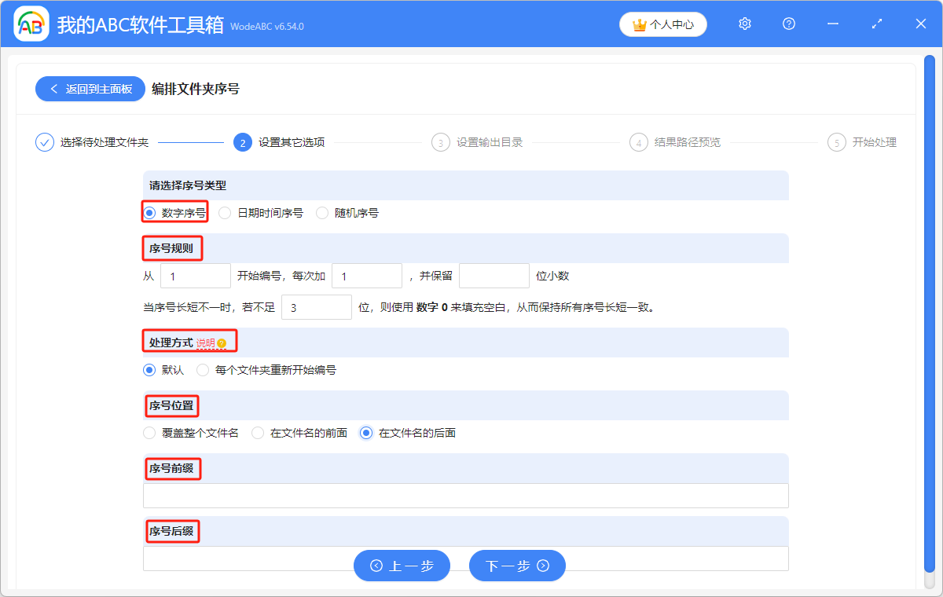This screenshot has height=597, width=943.
Task: Click the back arrow icon in 返回到主面板
Action: pos(54,88)
